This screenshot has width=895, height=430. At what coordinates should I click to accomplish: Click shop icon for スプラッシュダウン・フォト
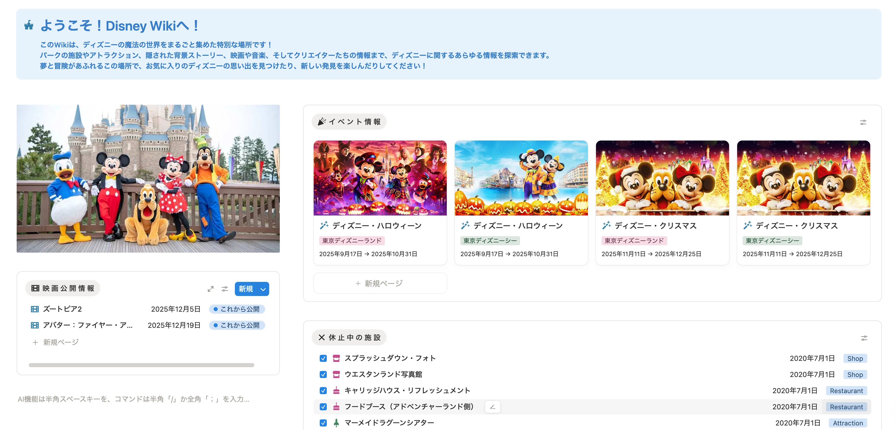pyautogui.click(x=336, y=358)
